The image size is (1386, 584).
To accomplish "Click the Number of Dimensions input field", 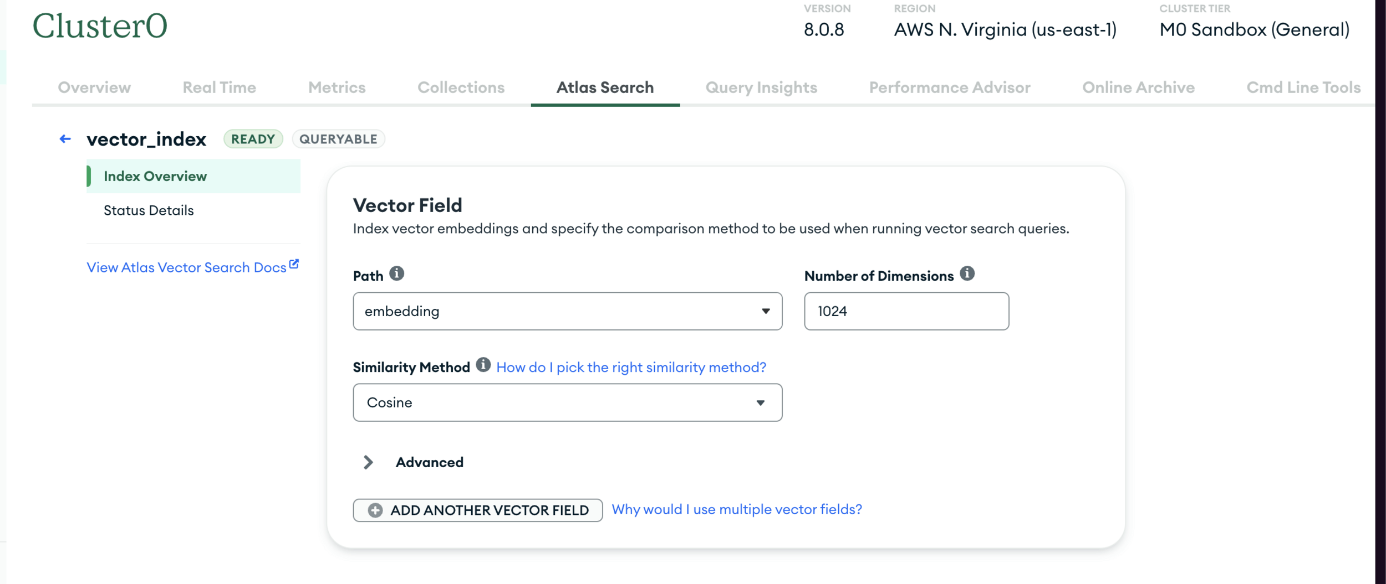I will pos(906,311).
